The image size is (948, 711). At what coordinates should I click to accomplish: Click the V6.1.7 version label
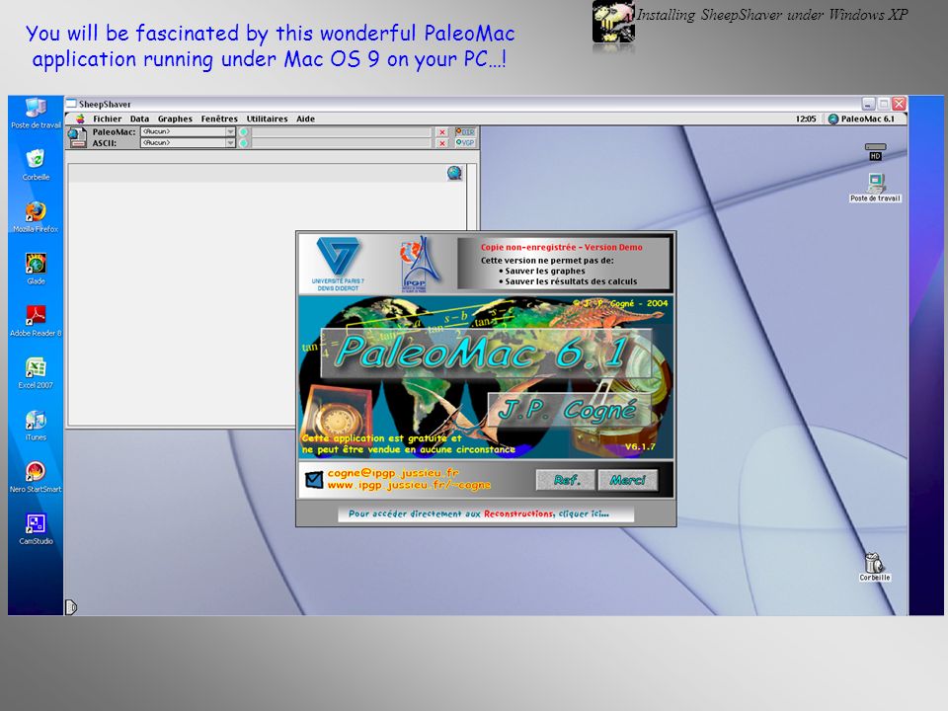[640, 446]
